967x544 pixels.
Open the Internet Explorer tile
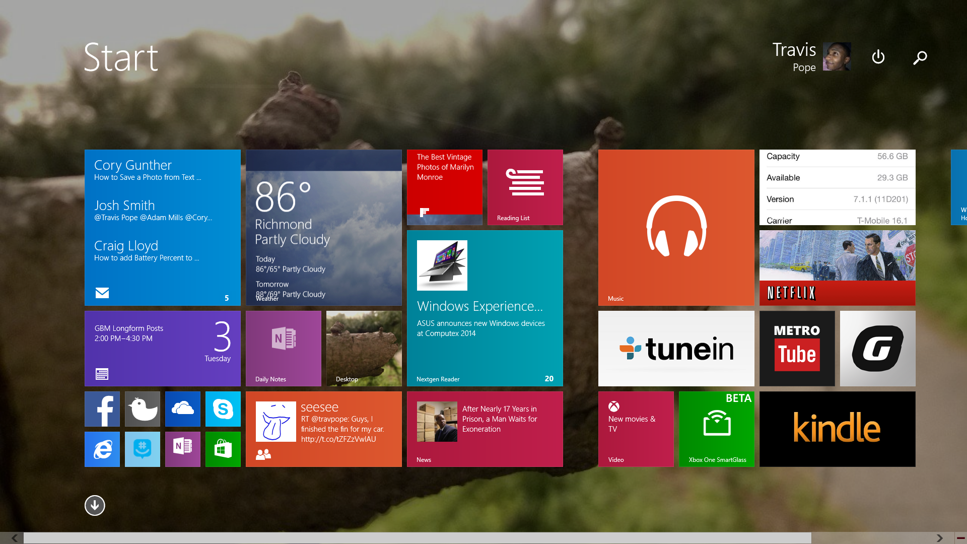(102, 449)
